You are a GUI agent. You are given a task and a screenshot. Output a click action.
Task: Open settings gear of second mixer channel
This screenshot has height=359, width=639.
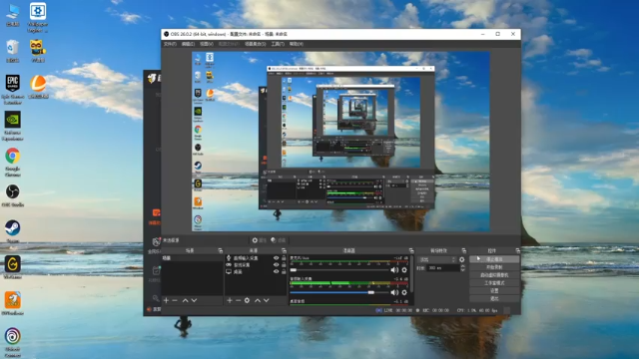point(404,292)
